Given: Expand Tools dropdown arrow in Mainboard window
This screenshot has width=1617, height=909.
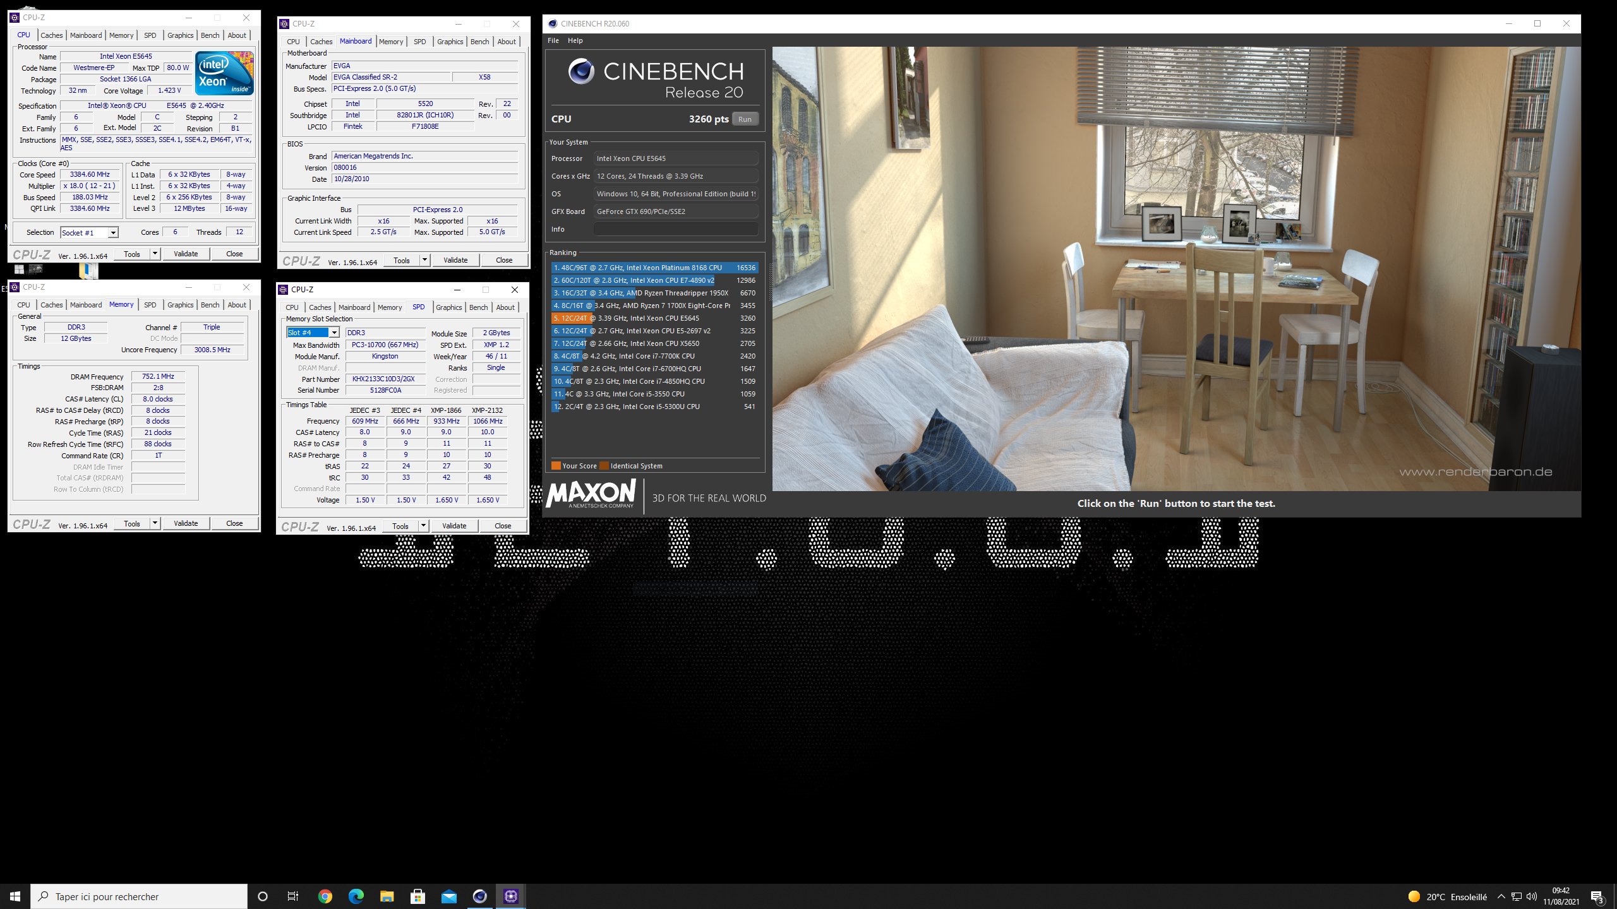Looking at the screenshot, I should 424,260.
